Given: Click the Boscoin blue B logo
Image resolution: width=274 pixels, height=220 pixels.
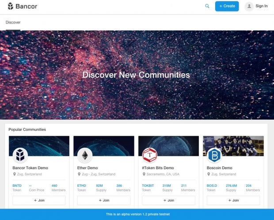Looking at the screenshot, I should [x=214, y=155].
